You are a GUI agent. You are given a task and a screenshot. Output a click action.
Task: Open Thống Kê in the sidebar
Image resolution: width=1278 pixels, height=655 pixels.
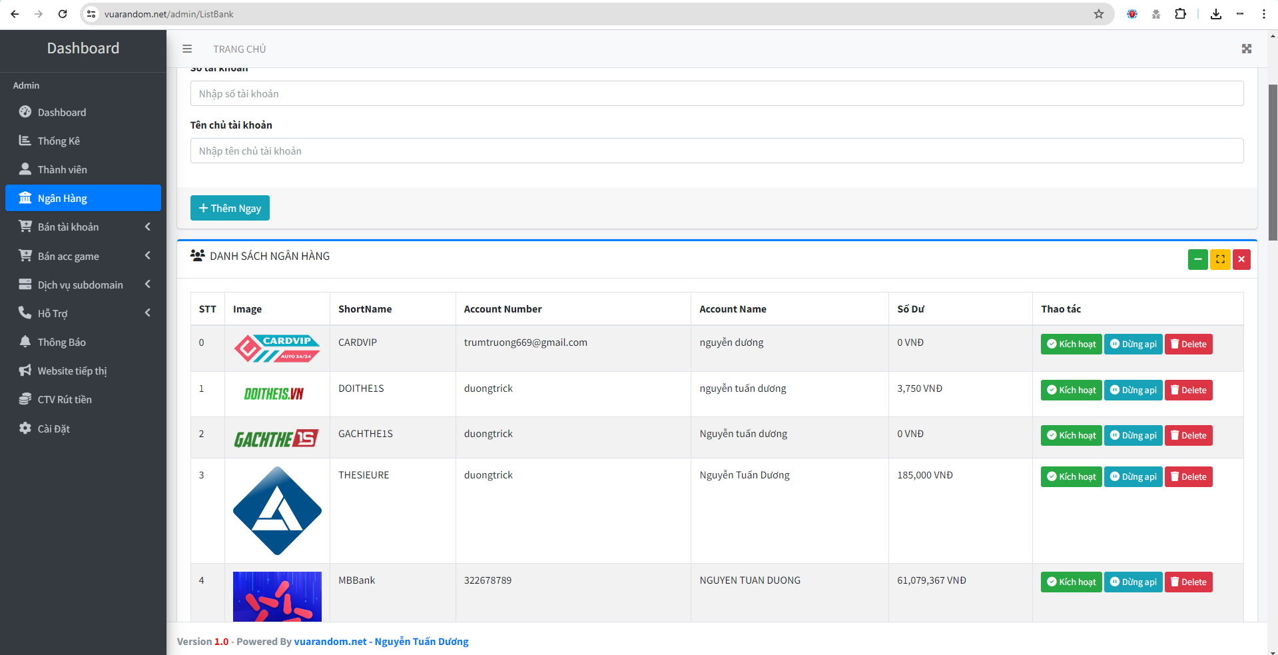pyautogui.click(x=59, y=141)
